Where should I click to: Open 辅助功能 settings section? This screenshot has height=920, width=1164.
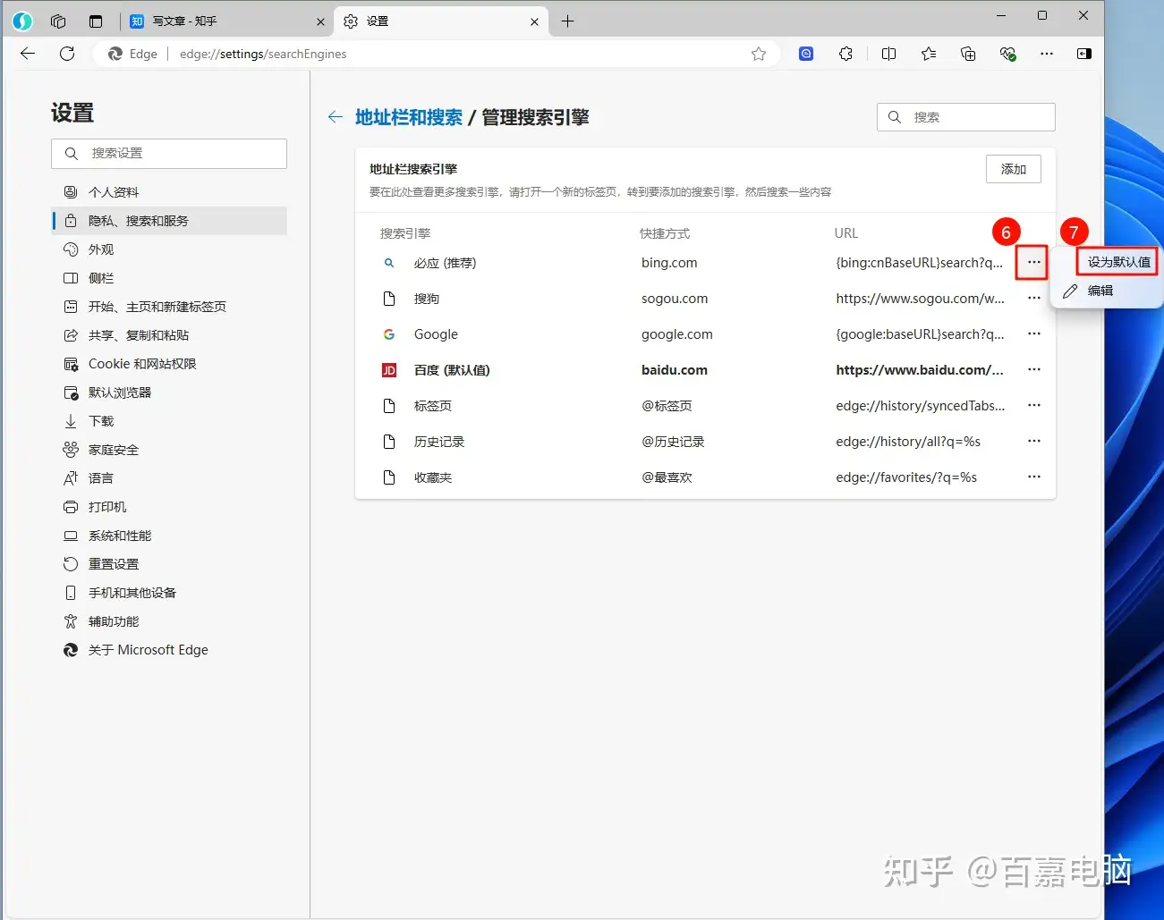pyautogui.click(x=169, y=621)
